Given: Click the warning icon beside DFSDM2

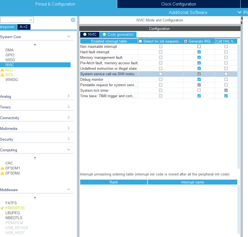Looking at the screenshot, I should coord(2,173).
